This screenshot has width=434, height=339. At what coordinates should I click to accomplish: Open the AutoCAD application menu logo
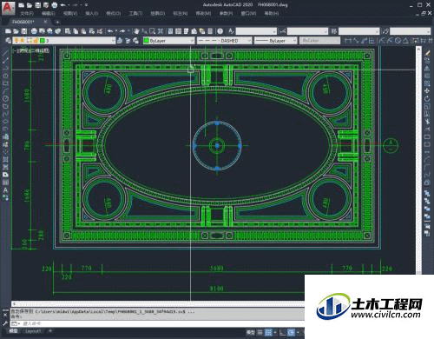point(8,8)
